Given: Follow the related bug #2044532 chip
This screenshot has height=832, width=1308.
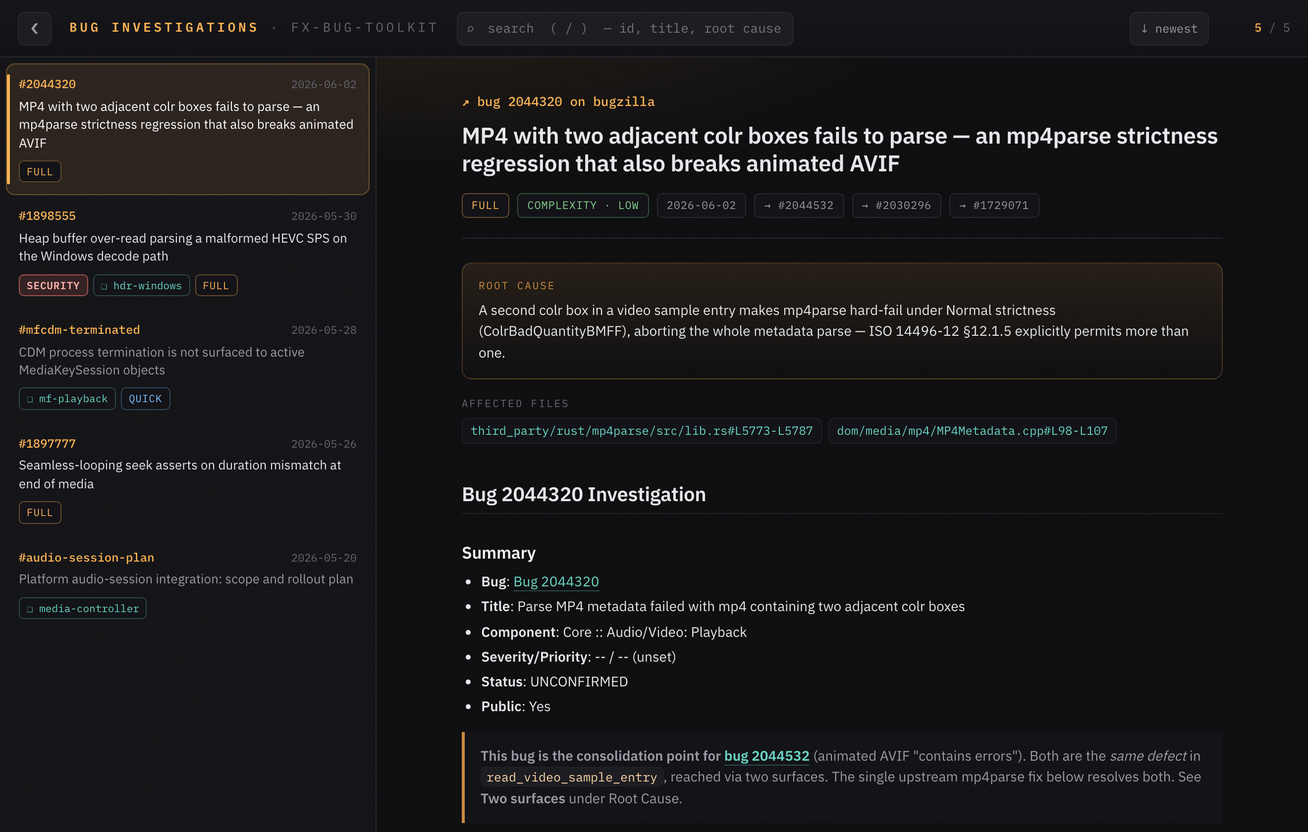Looking at the screenshot, I should pyautogui.click(x=799, y=206).
